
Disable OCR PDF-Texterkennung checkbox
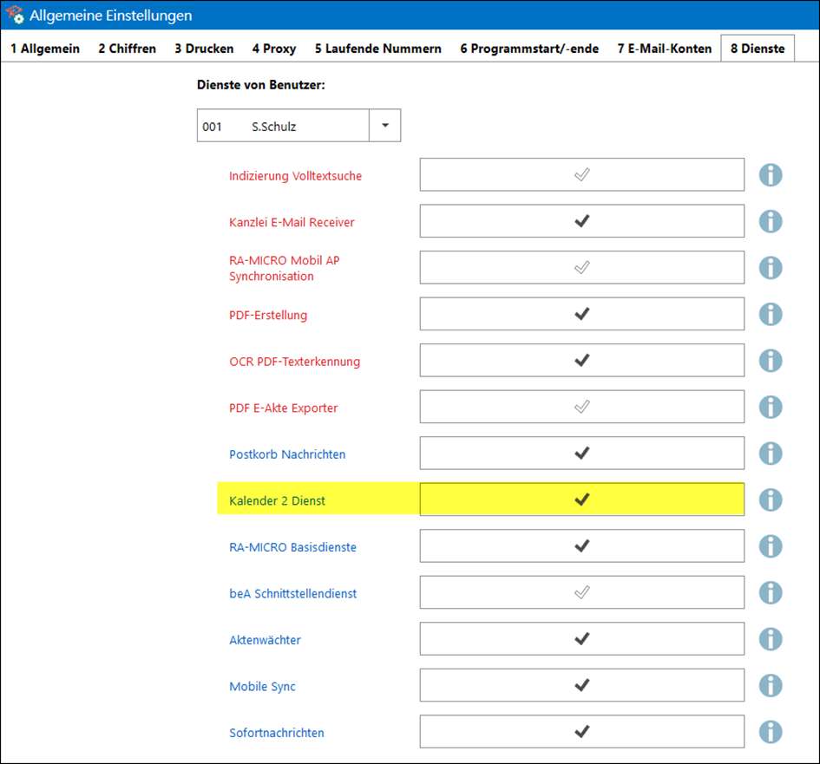(x=582, y=360)
